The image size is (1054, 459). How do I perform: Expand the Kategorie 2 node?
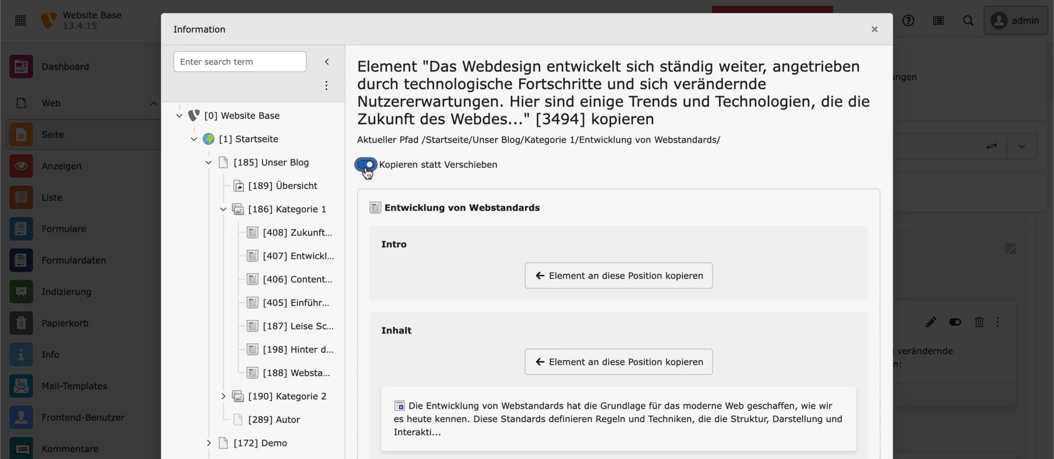[x=223, y=396]
